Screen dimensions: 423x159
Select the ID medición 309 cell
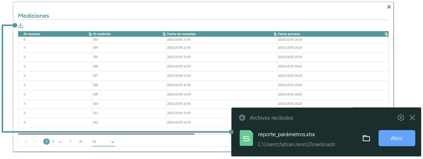[129, 94]
